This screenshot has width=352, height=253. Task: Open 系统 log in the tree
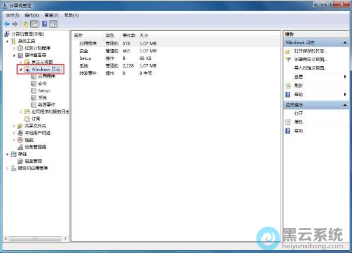click(x=42, y=98)
